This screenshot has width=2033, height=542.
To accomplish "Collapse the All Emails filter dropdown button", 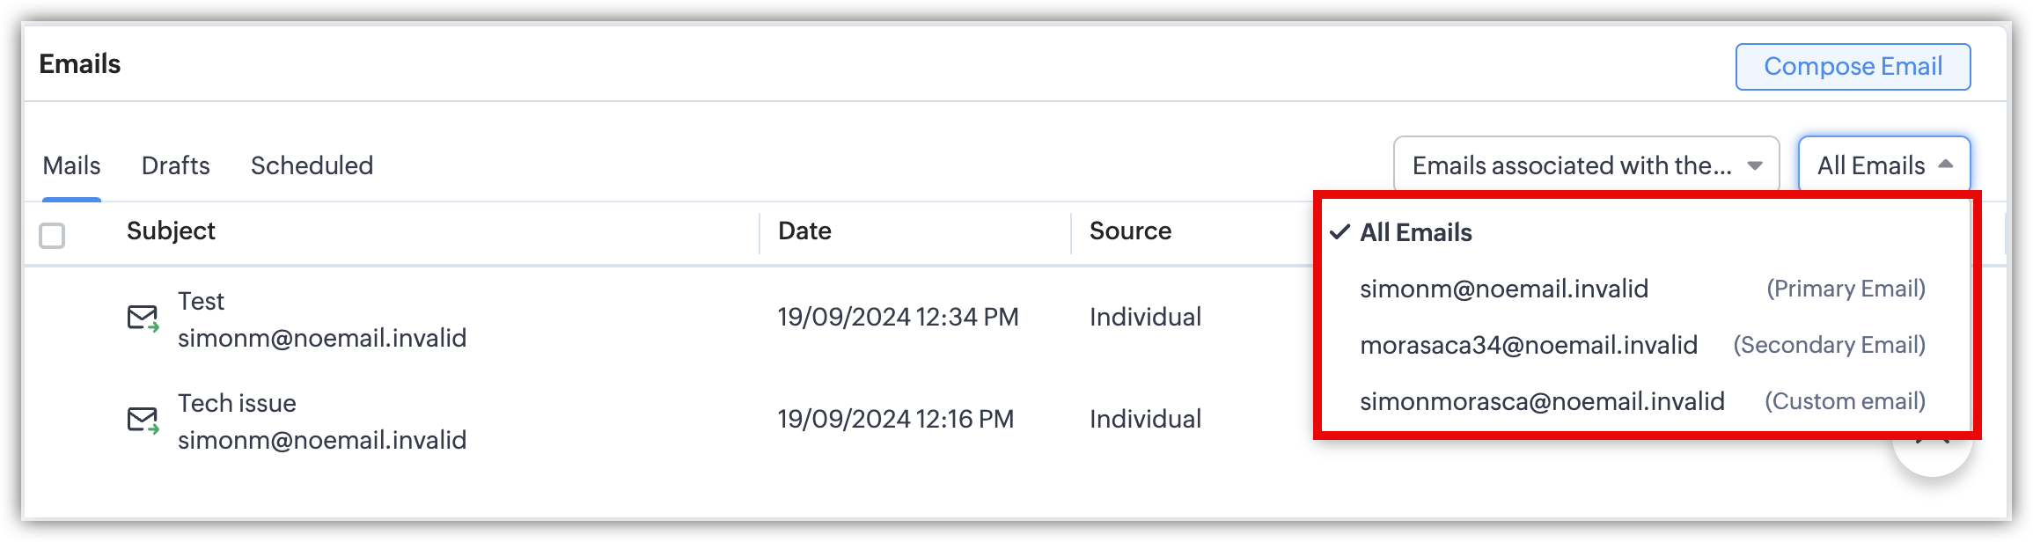I will pyautogui.click(x=1883, y=165).
